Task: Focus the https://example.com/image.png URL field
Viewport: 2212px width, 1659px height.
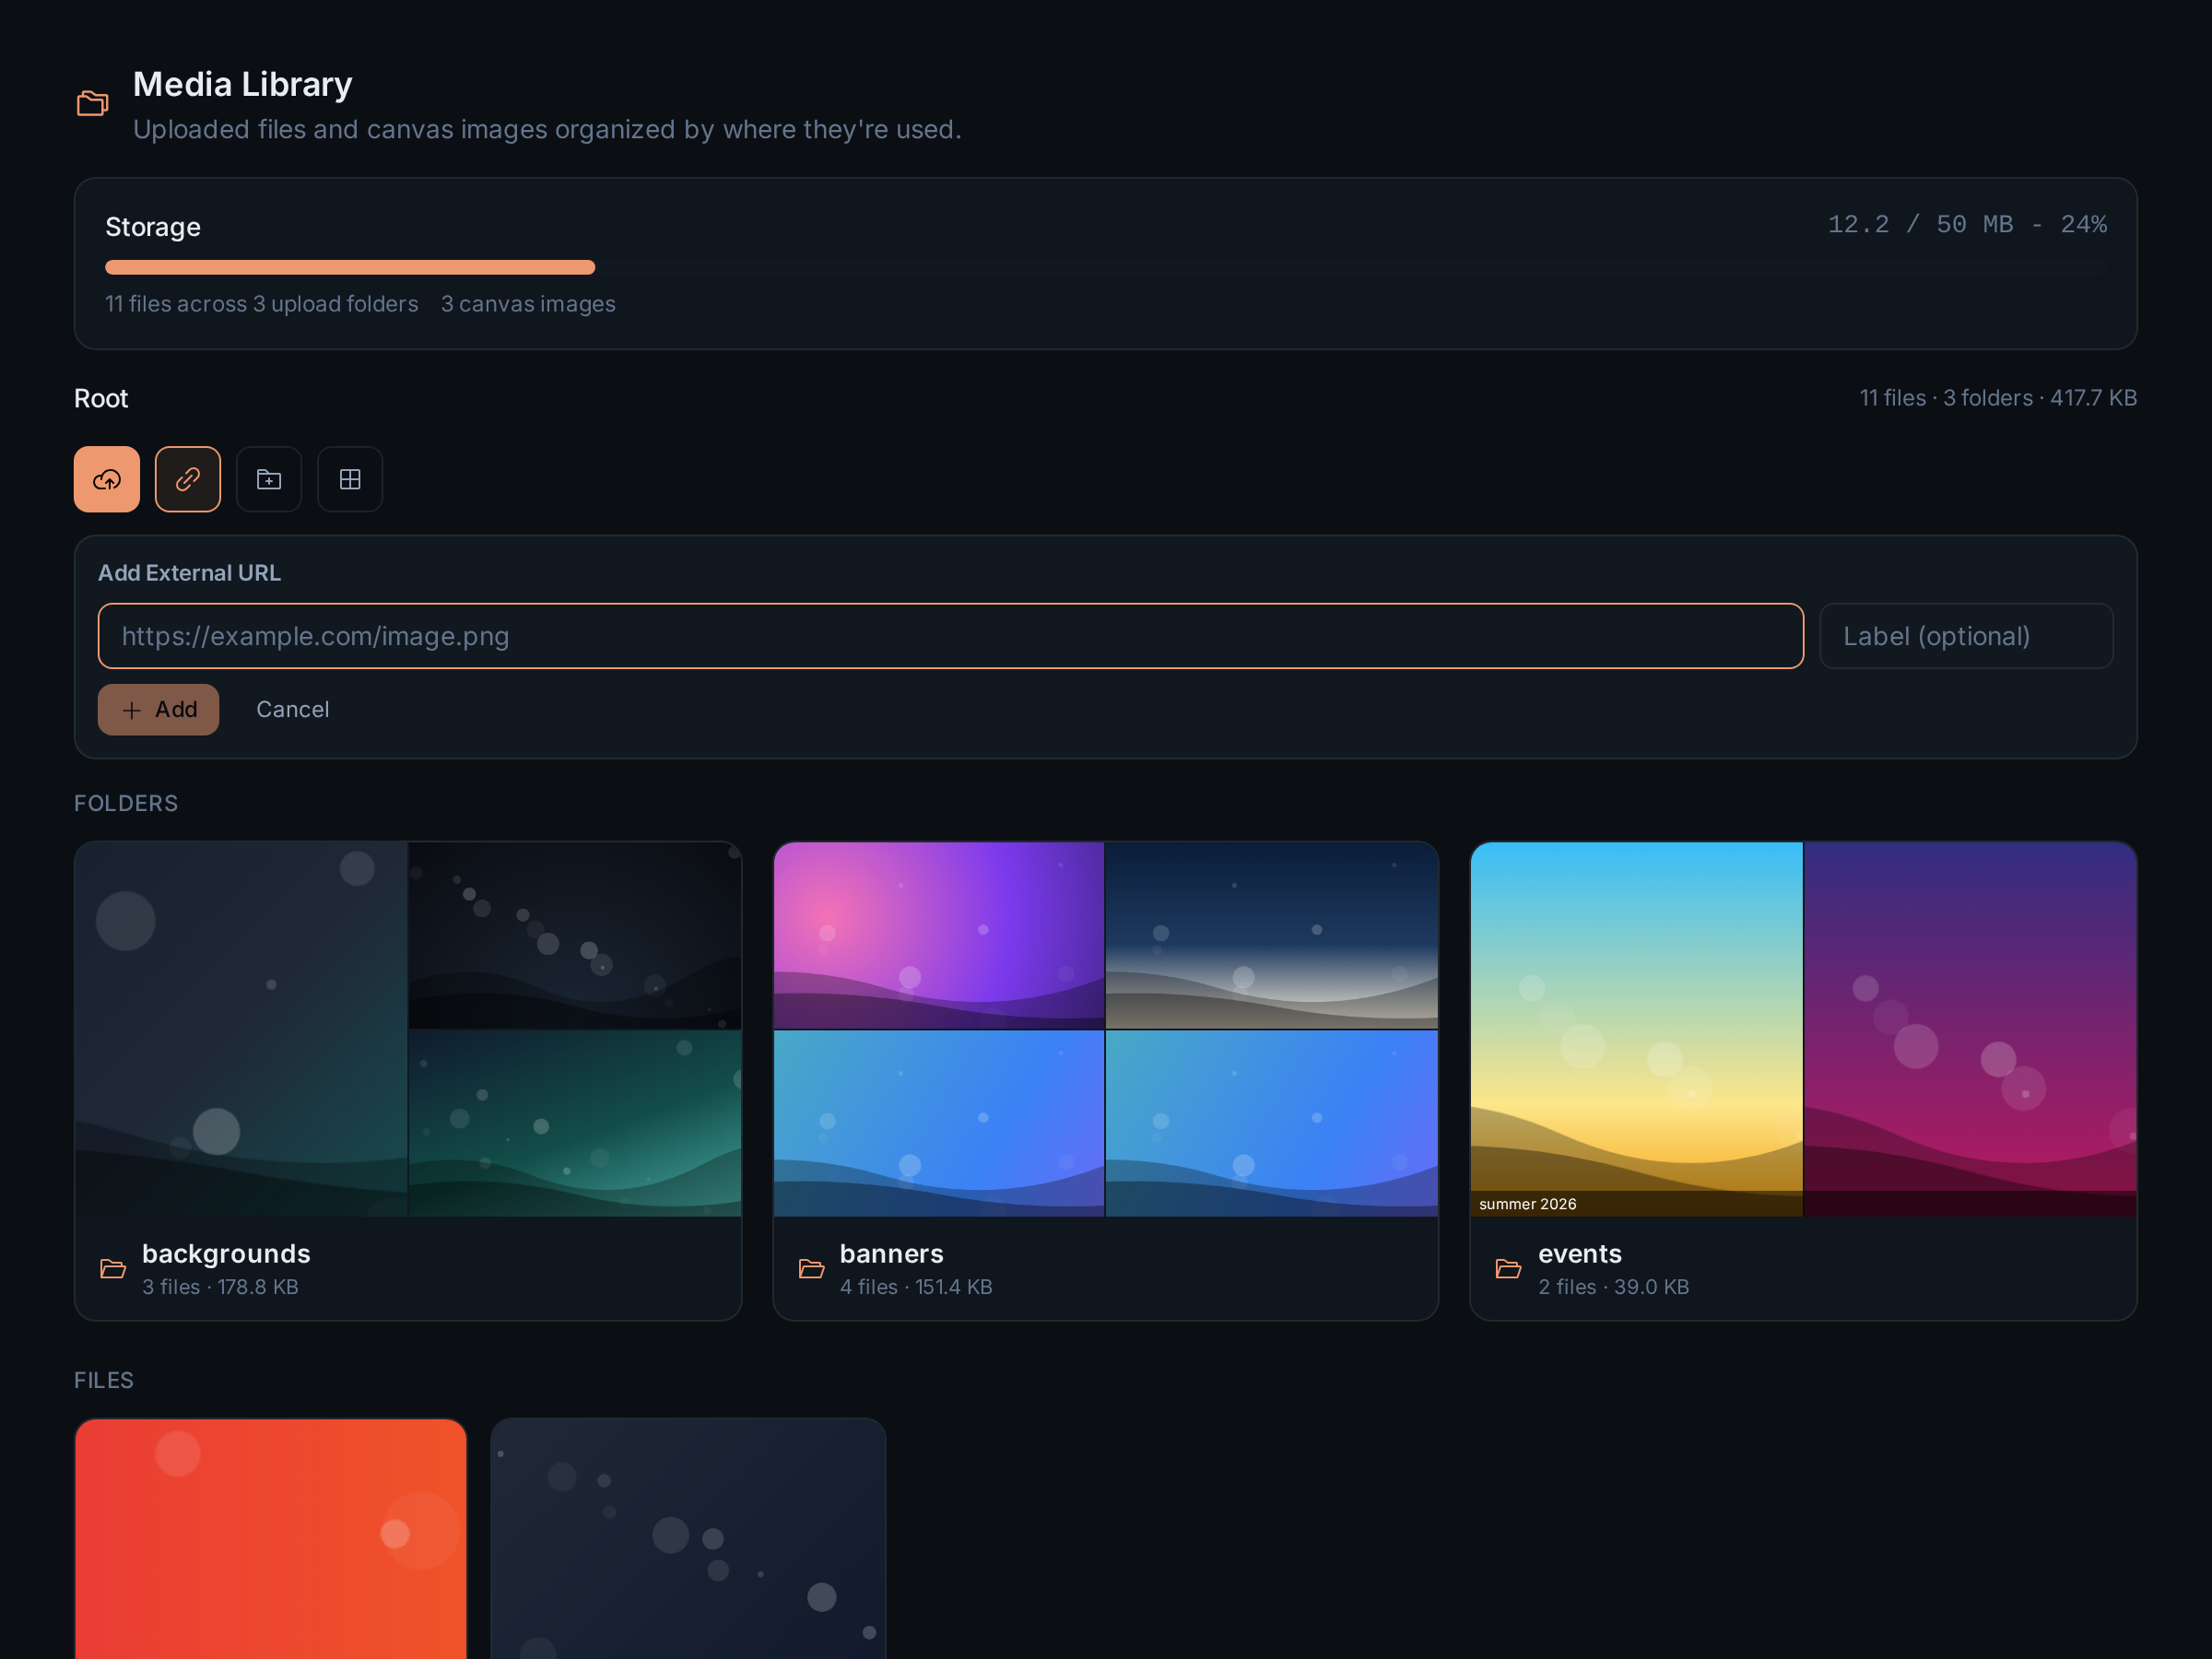Action: point(950,636)
